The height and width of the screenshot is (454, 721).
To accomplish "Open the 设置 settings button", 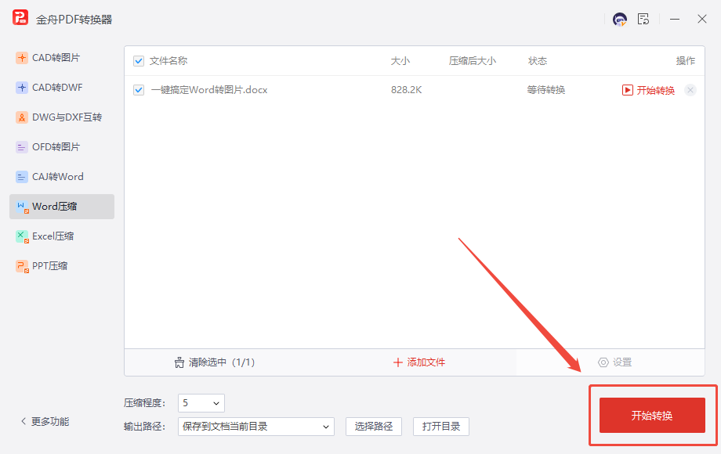I will coord(614,362).
